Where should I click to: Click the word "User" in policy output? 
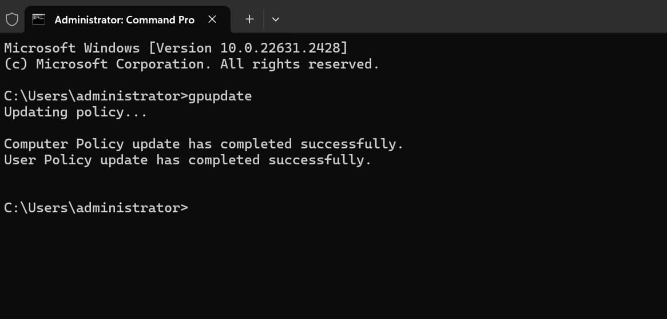click(19, 160)
